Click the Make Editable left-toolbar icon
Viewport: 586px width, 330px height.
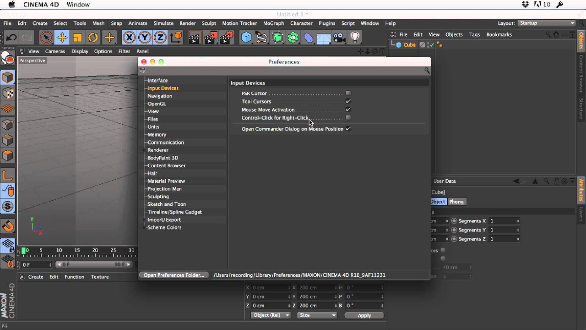coord(8,58)
